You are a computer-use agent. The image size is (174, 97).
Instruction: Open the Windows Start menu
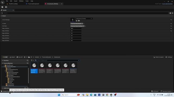(59, 95)
